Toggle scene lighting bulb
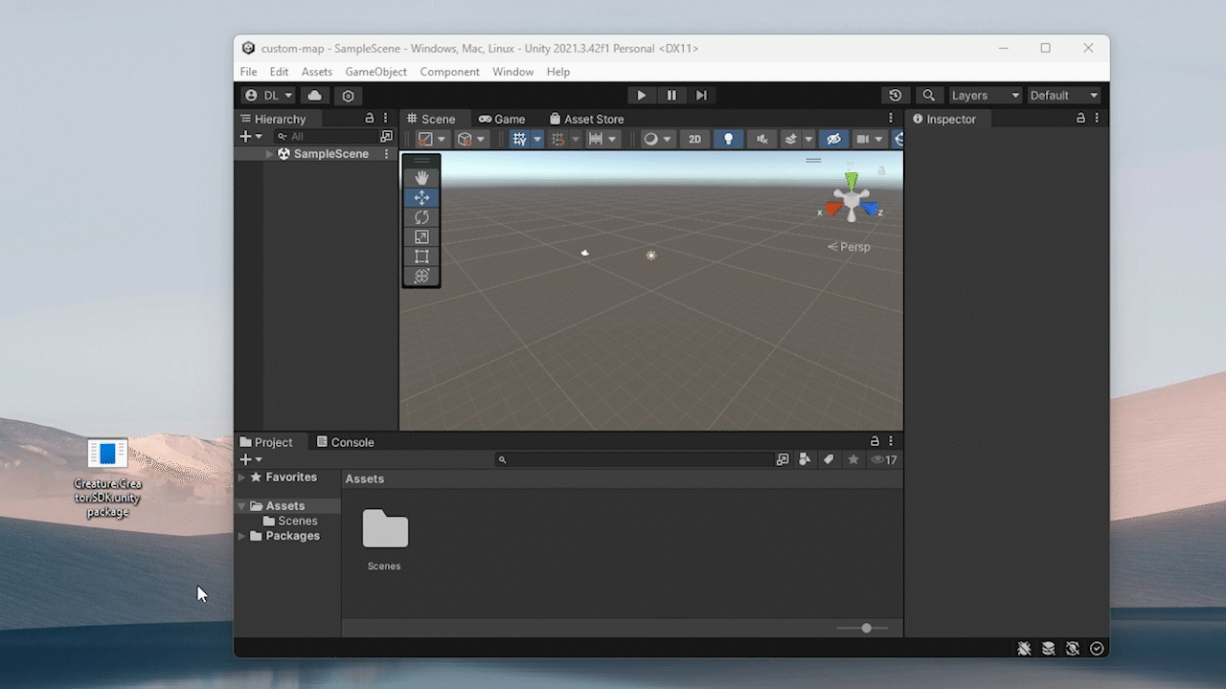This screenshot has width=1226, height=689. (x=728, y=140)
